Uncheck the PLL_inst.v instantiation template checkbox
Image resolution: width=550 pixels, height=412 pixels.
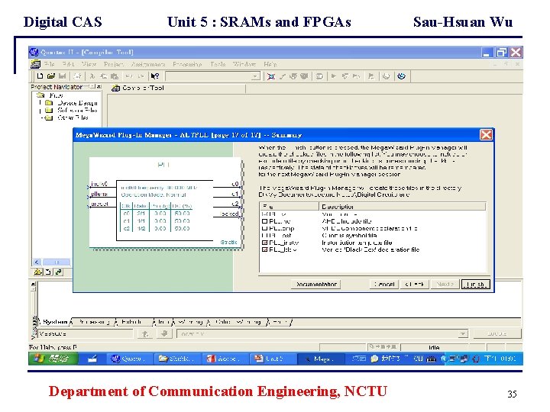(265, 243)
